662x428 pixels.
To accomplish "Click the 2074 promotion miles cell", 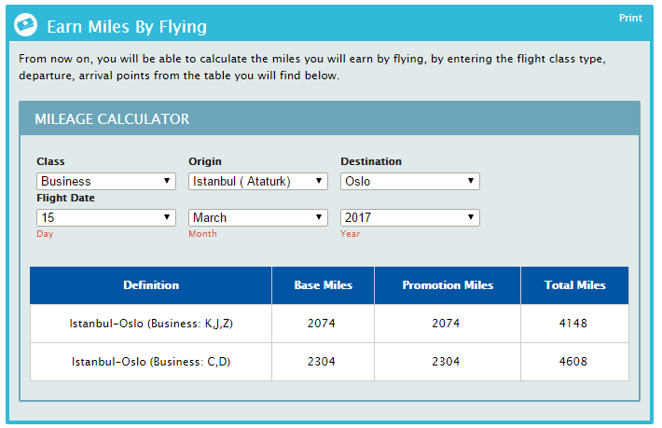I will tap(448, 324).
